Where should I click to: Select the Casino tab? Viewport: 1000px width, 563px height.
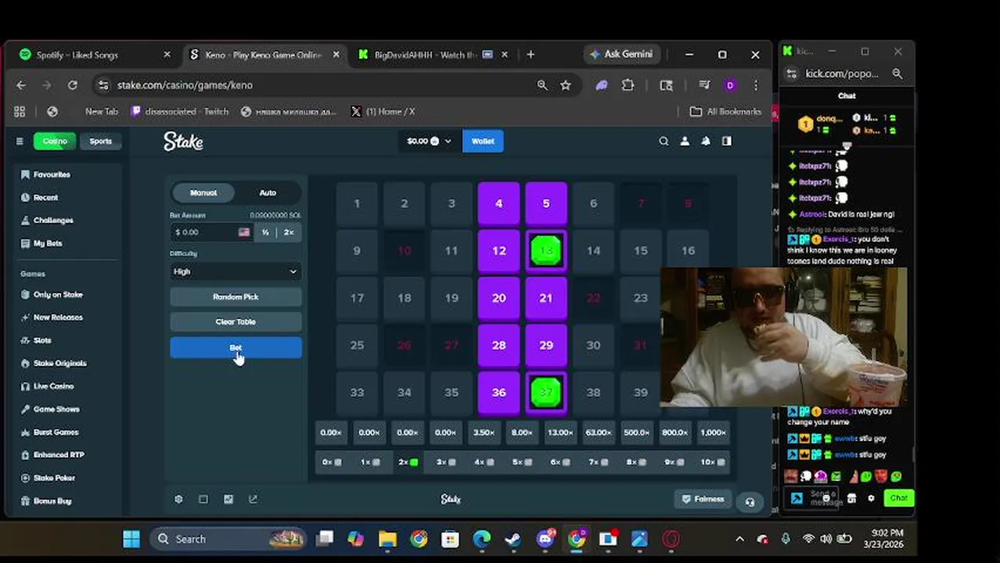tap(55, 142)
